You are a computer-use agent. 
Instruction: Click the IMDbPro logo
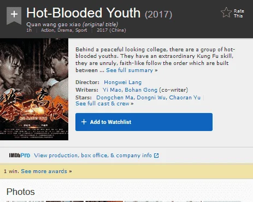[20, 156]
